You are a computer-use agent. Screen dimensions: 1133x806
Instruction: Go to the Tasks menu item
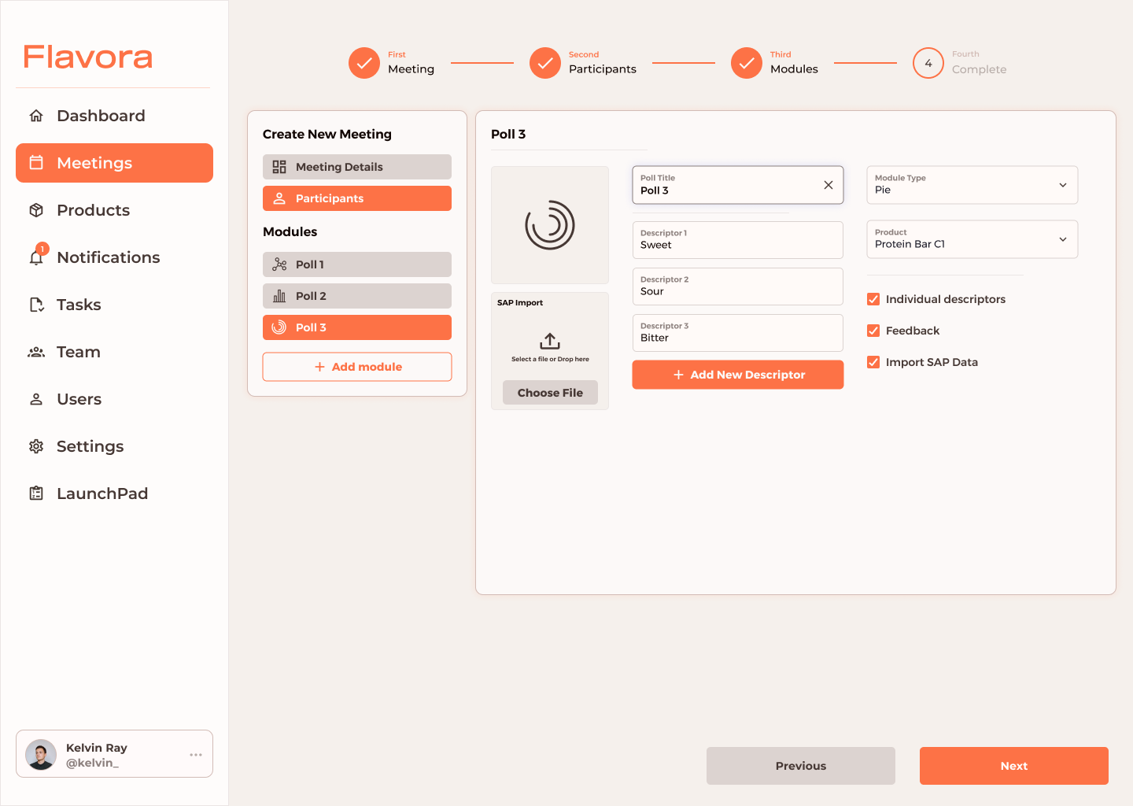79,305
